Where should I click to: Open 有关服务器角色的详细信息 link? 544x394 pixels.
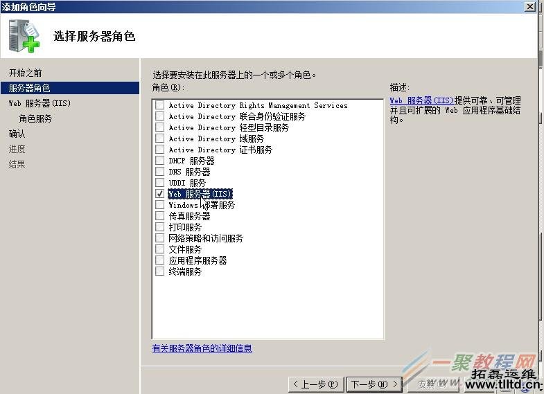[x=202, y=348]
